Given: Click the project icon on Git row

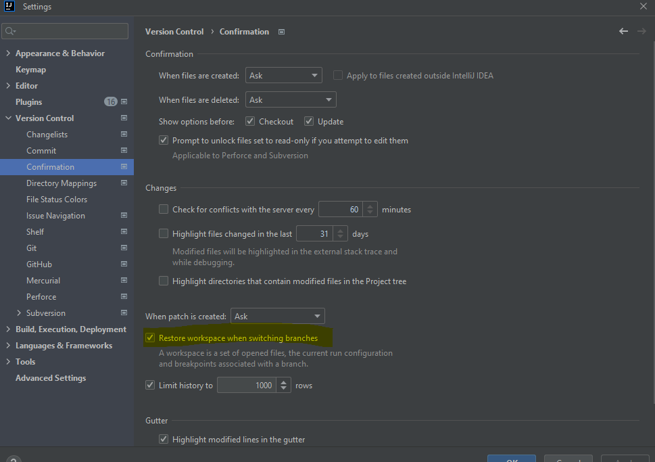Looking at the screenshot, I should 124,248.
